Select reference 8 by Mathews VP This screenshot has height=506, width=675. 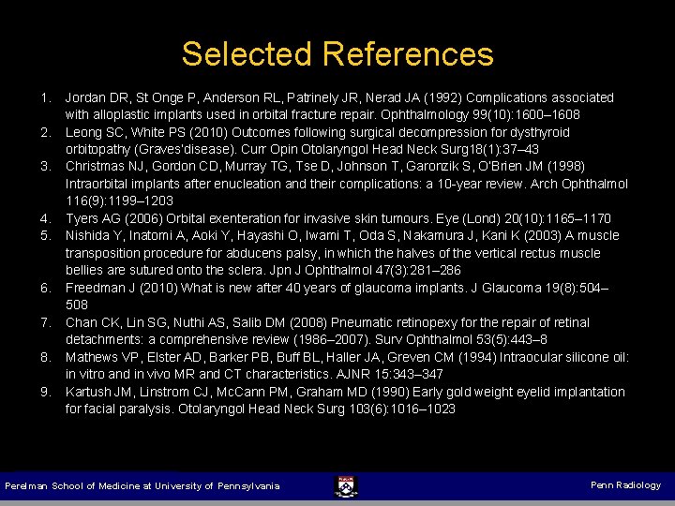335,365
